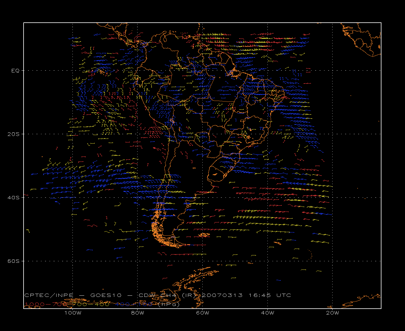Click the 60W longitude label
The image size is (405, 331).
203,313
